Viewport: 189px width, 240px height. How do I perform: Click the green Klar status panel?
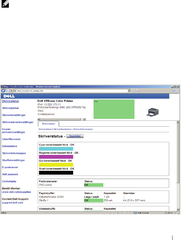pos(114,109)
